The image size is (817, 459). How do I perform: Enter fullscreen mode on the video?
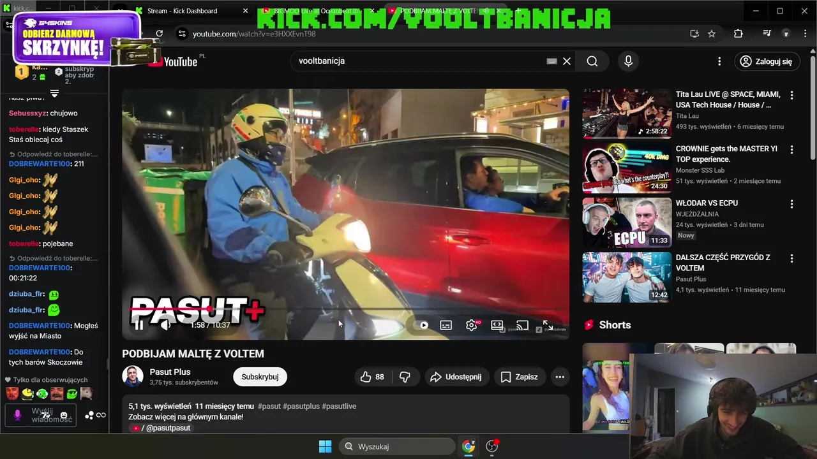click(548, 325)
